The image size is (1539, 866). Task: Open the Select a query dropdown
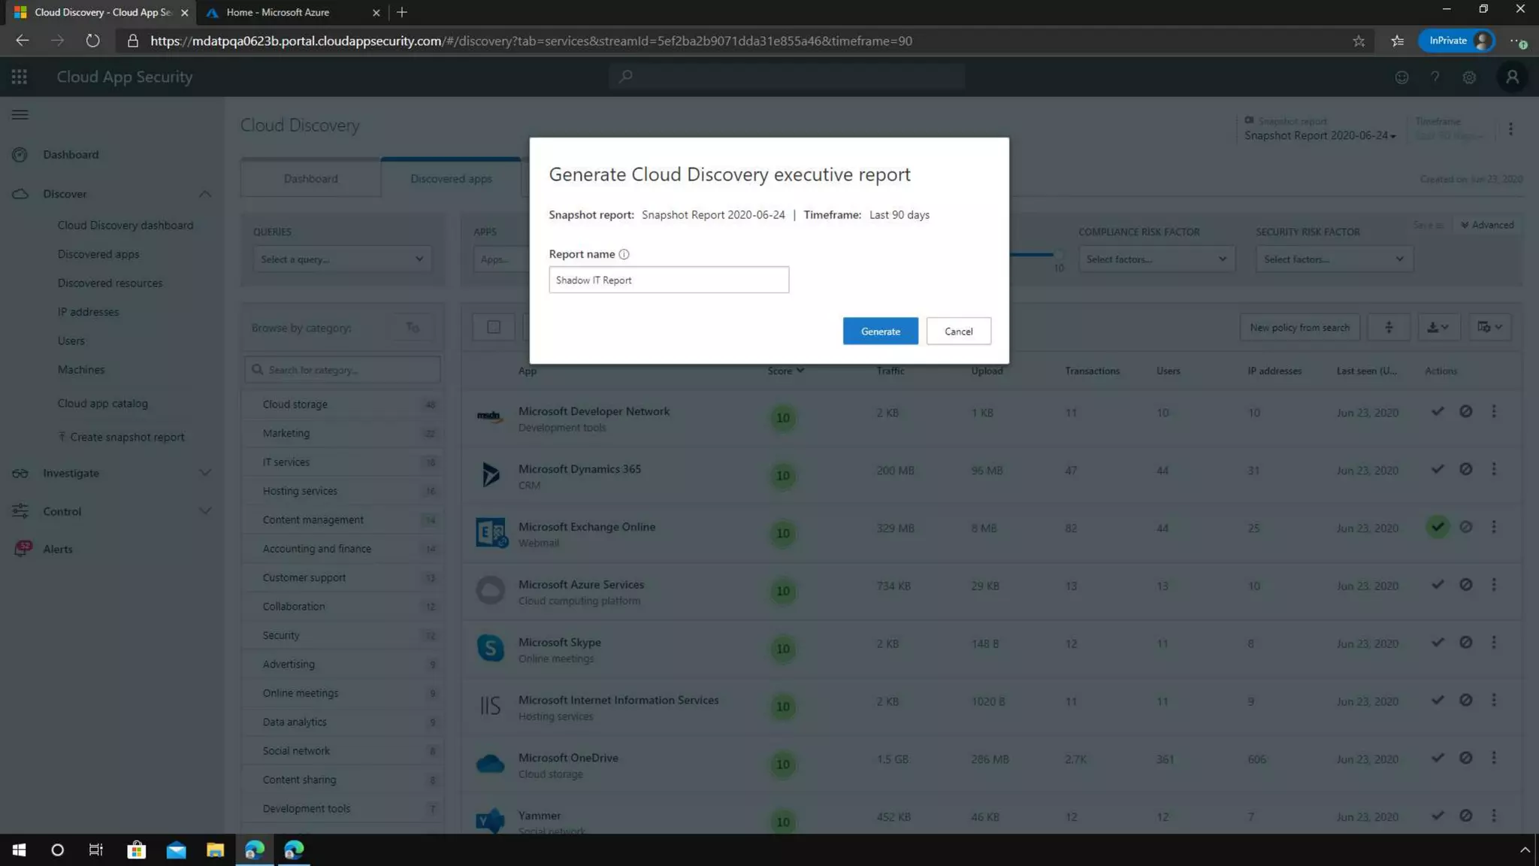click(x=342, y=259)
